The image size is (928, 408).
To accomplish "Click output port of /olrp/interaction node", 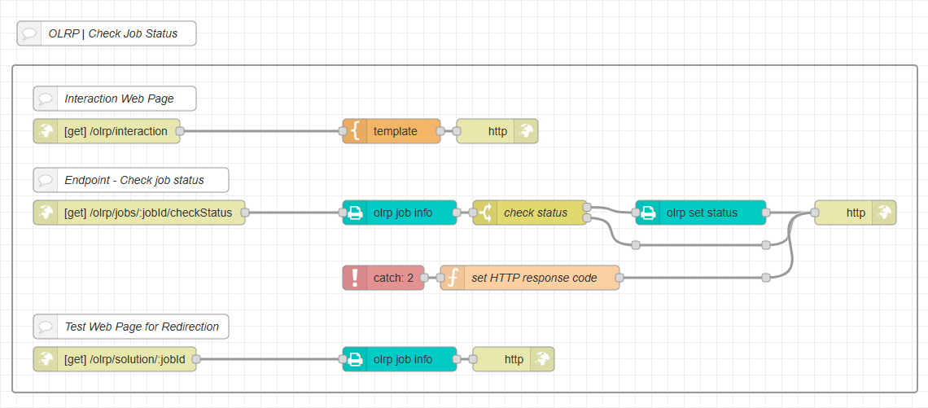I will (180, 131).
